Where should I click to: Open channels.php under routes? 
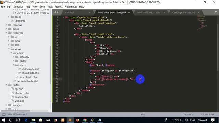22,93
